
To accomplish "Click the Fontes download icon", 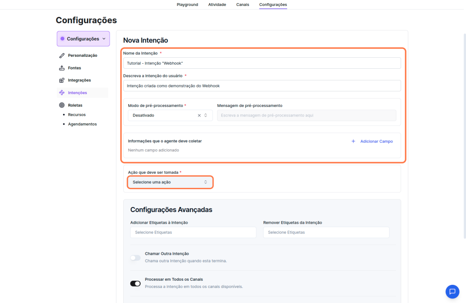I will coord(62,68).
